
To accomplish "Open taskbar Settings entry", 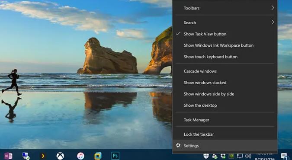I will [225, 146].
